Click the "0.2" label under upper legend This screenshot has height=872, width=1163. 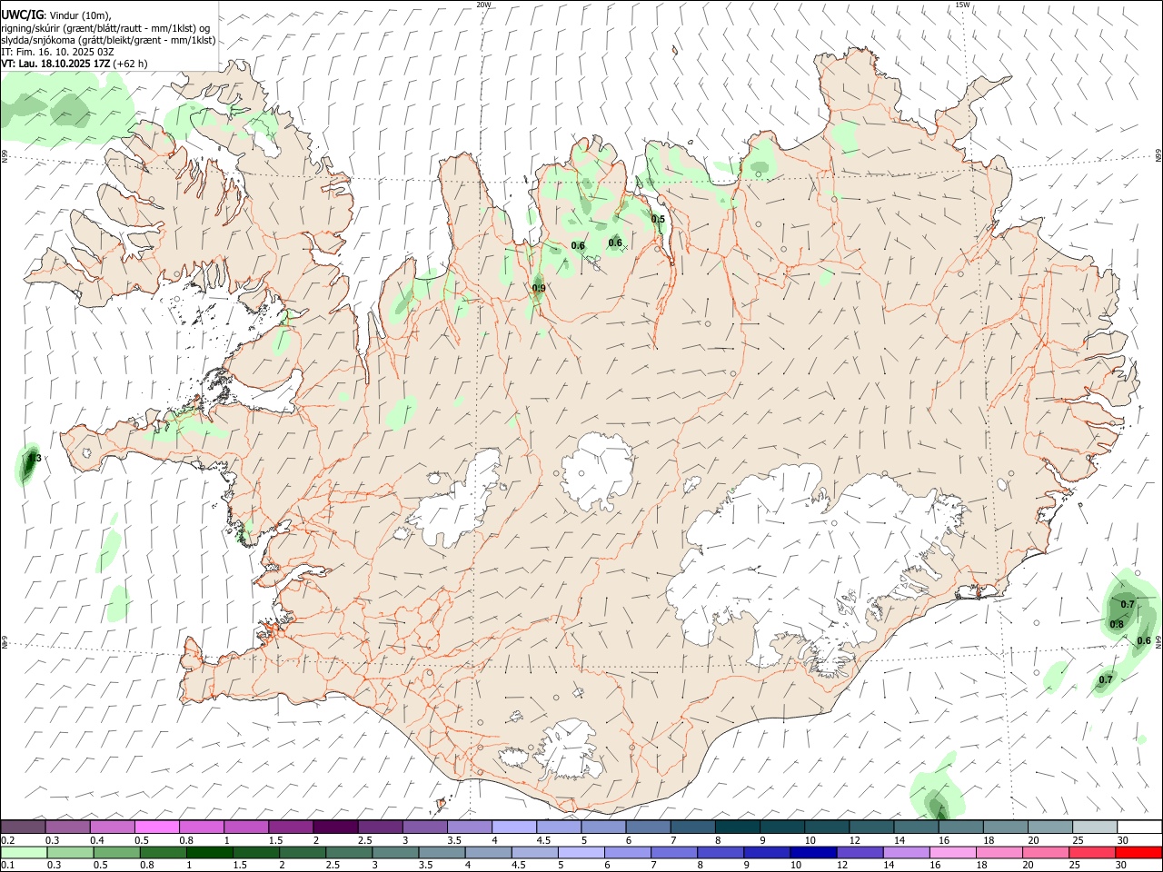click(7, 840)
